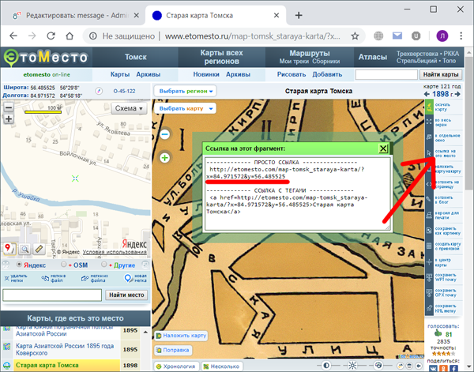Open the print version icon
The height and width of the screenshot is (372, 474).
tap(429, 215)
